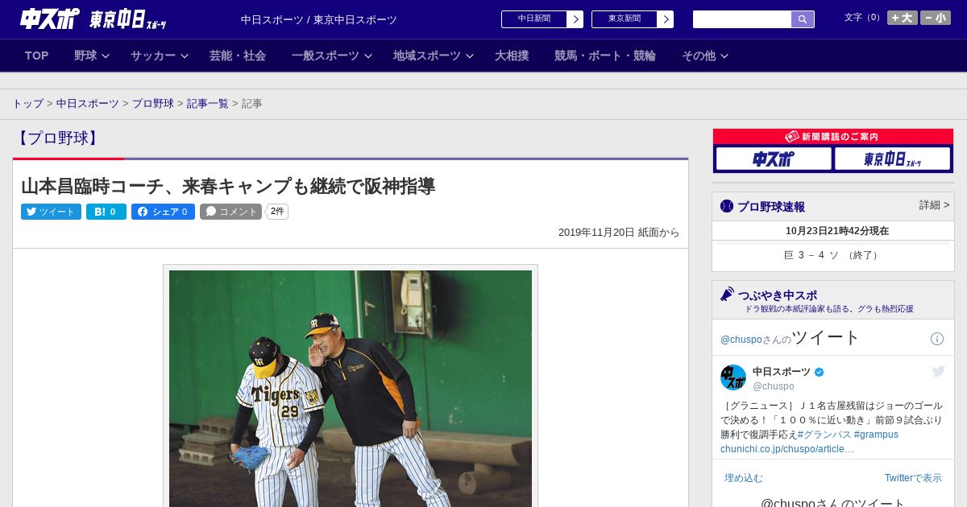Screen dimensions: 967x507
Task: Share article on Facebook シェア button
Action: [163, 212]
